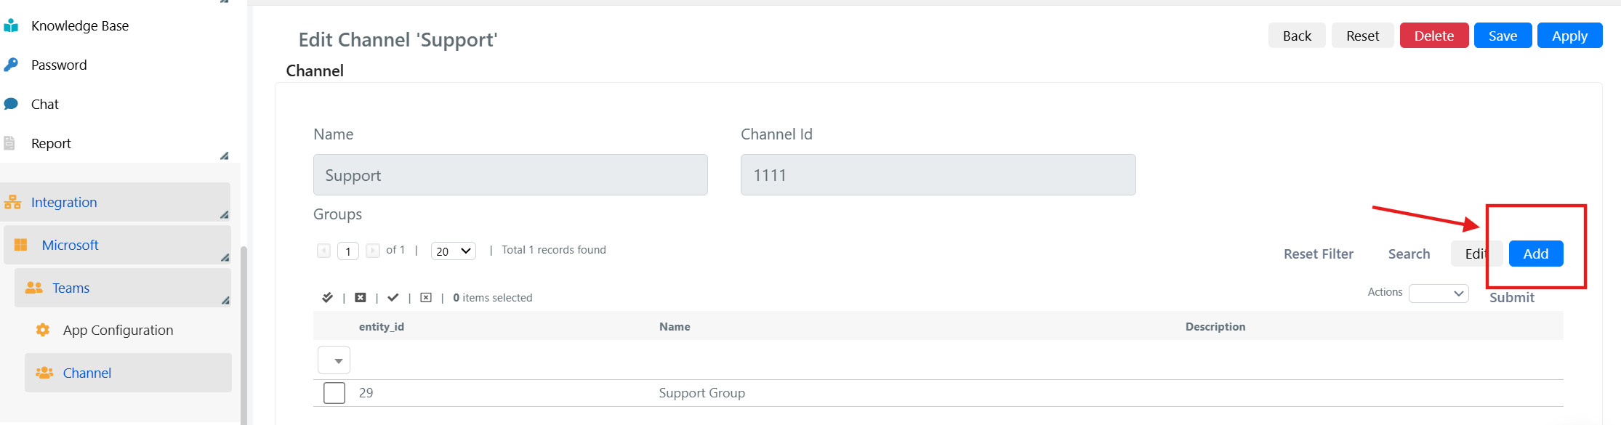
Task: Open the entity_id column filter dropdown
Action: [334, 360]
